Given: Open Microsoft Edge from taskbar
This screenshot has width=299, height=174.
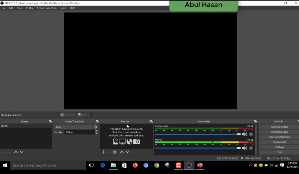Looking at the screenshot, I should (x=103, y=165).
